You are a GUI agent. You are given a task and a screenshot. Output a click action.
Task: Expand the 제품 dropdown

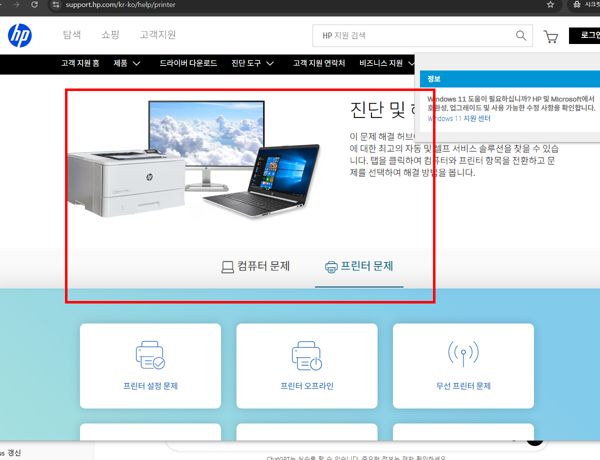tap(127, 63)
